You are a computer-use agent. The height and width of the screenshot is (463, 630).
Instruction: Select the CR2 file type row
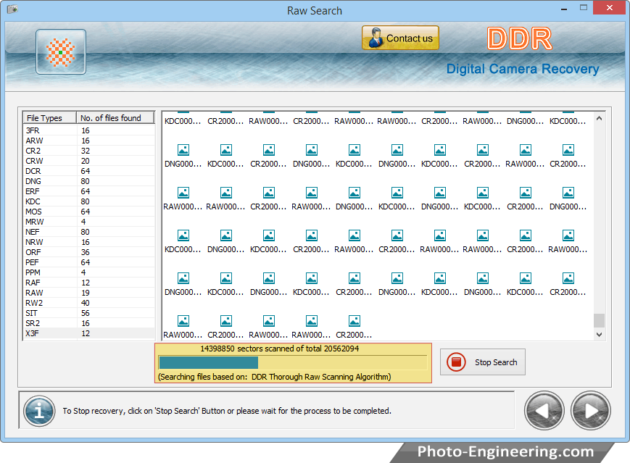tap(88, 151)
